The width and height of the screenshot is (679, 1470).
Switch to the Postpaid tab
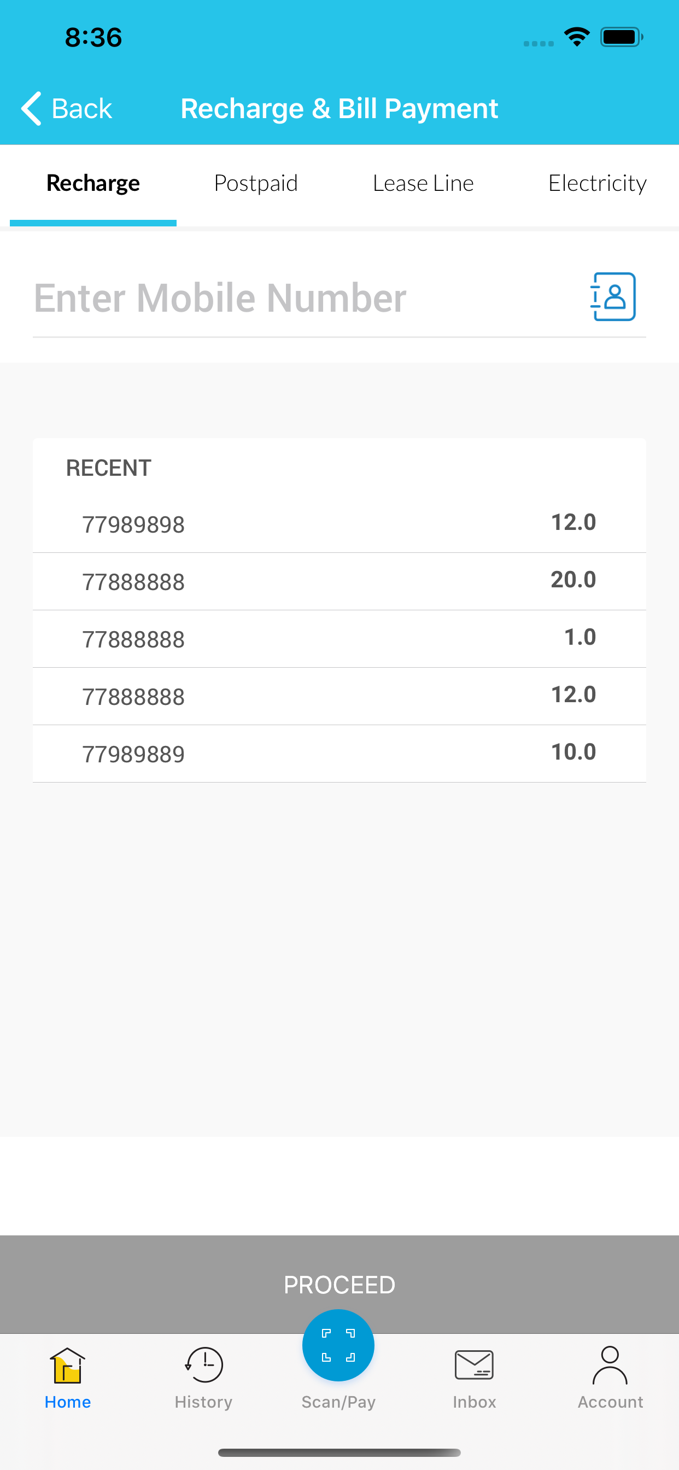pyautogui.click(x=256, y=183)
